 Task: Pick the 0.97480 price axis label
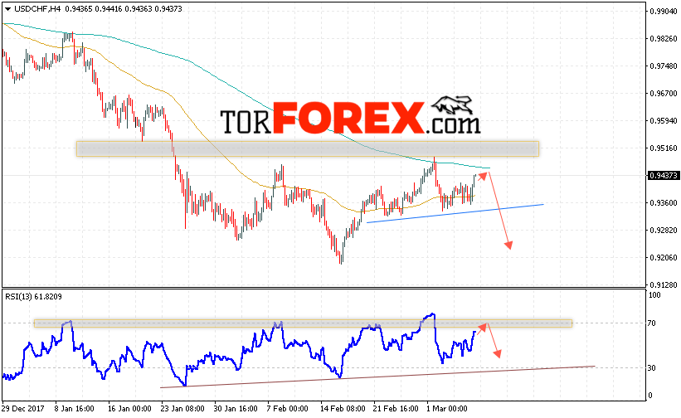pyautogui.click(x=664, y=66)
